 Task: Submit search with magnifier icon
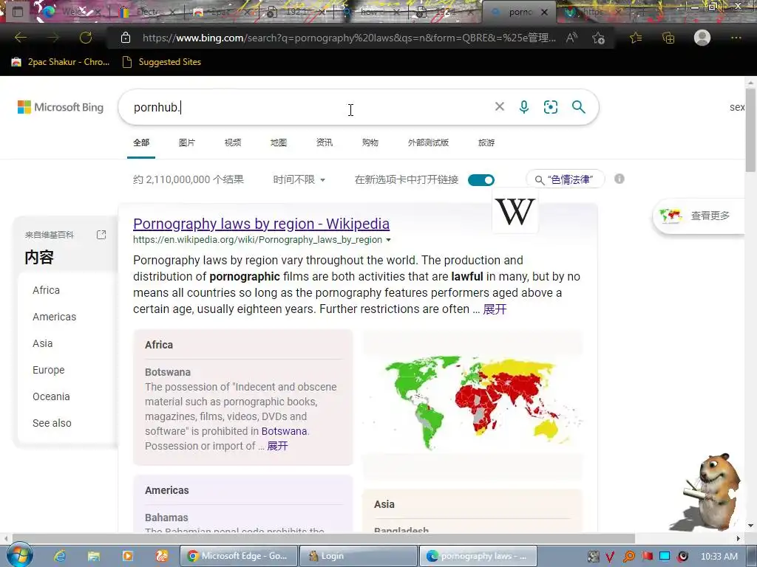[578, 106]
